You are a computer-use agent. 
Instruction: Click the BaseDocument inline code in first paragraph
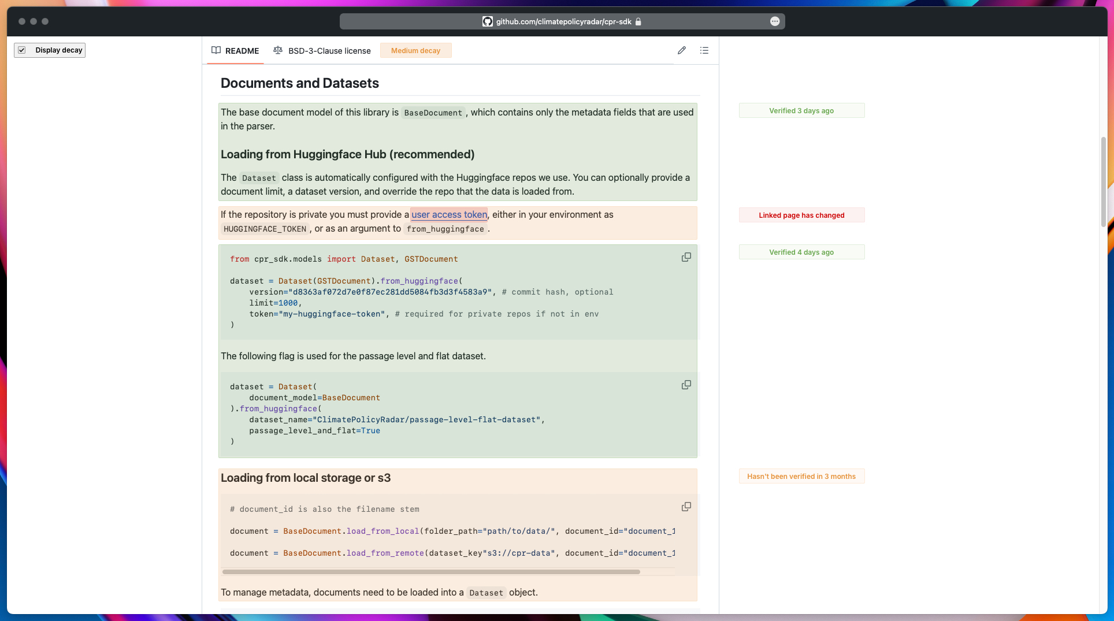pos(433,113)
